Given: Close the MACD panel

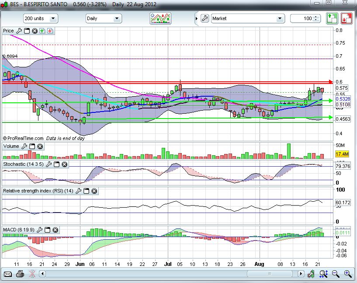Looking at the screenshot, I should (x=55, y=230).
